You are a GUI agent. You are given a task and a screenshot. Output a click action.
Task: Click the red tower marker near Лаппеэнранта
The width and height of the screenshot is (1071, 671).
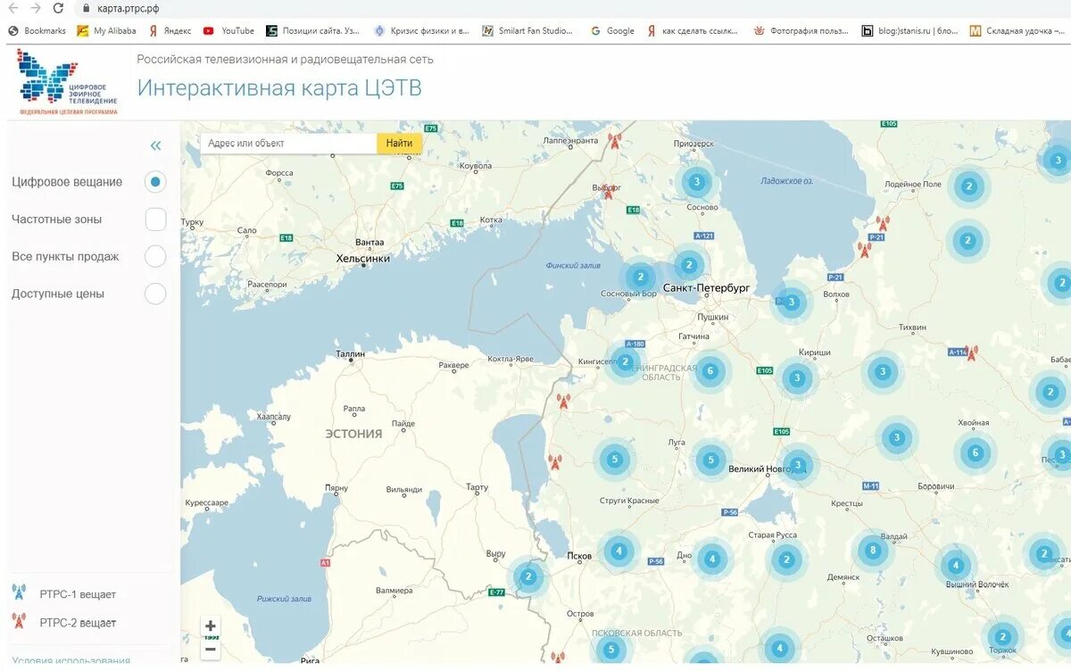[x=613, y=141]
